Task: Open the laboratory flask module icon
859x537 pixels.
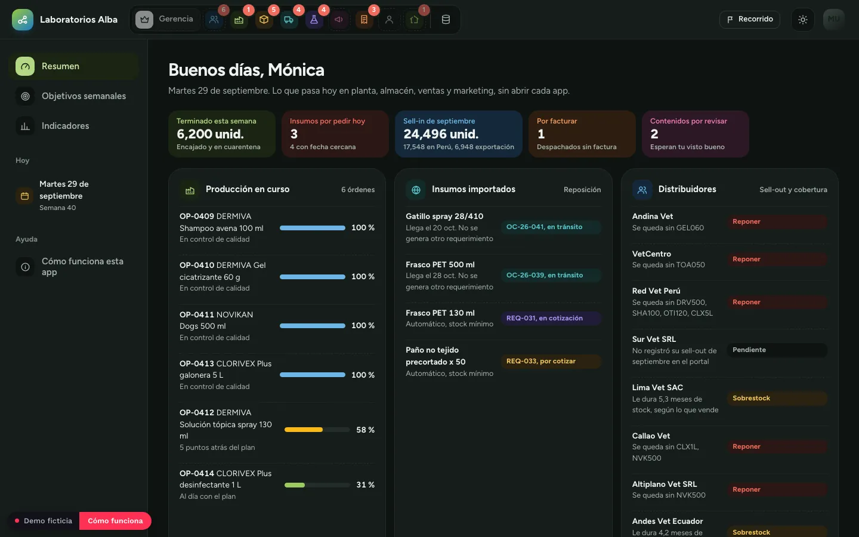Action: coord(314,20)
